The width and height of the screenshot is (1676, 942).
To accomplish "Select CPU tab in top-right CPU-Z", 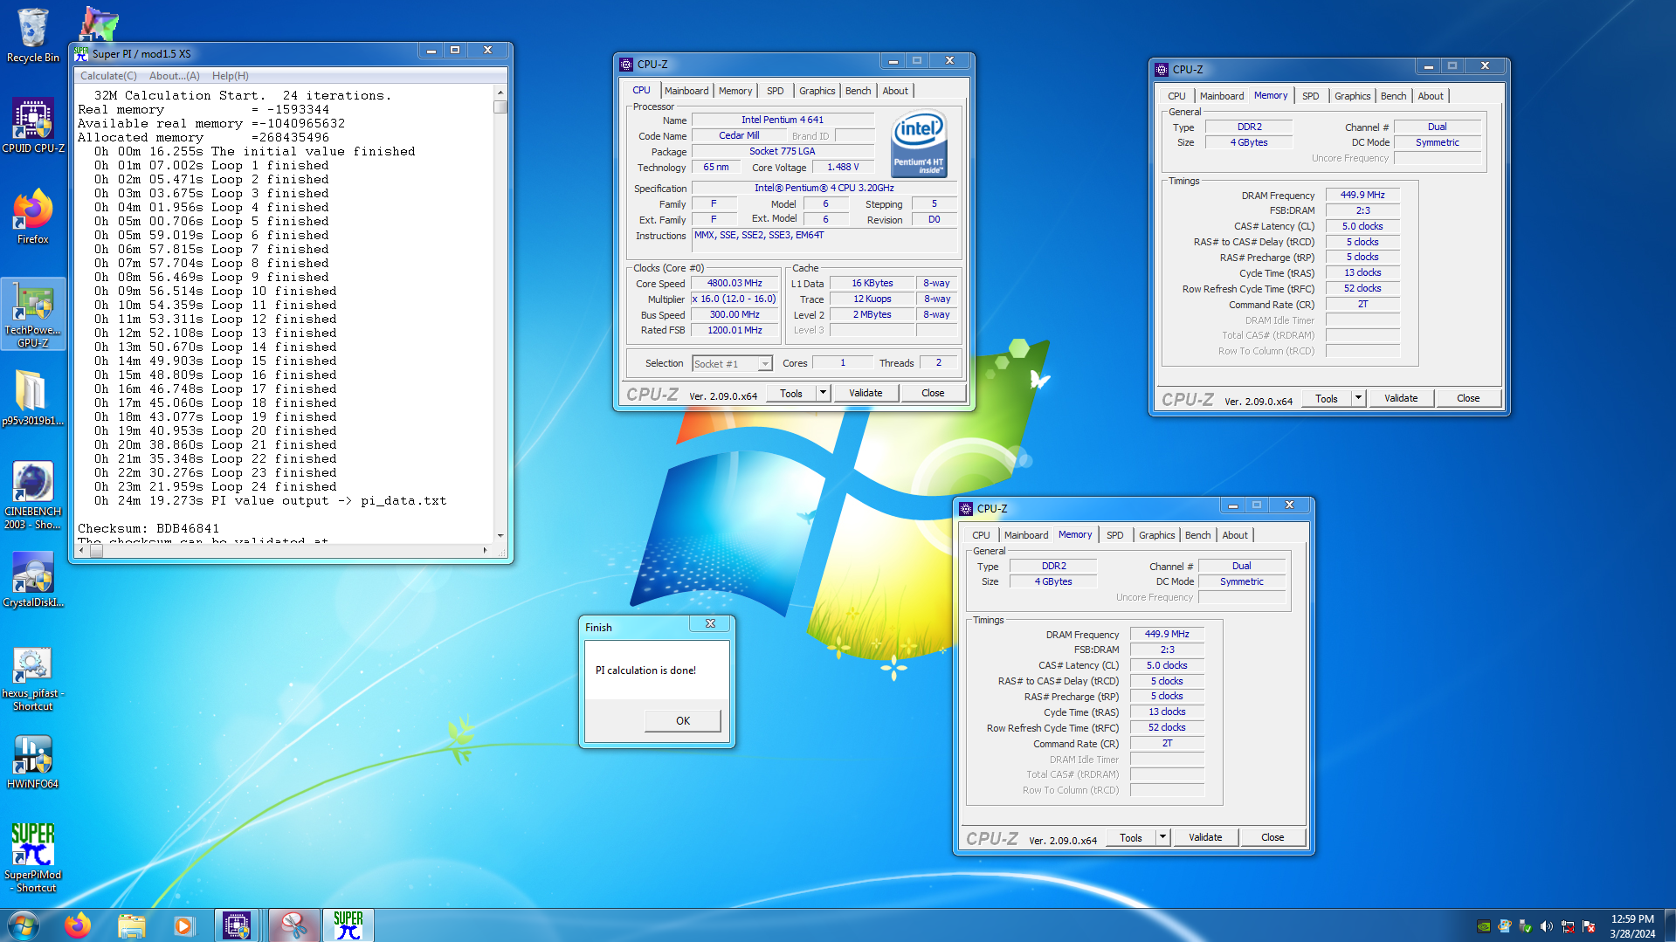I will tap(1176, 96).
